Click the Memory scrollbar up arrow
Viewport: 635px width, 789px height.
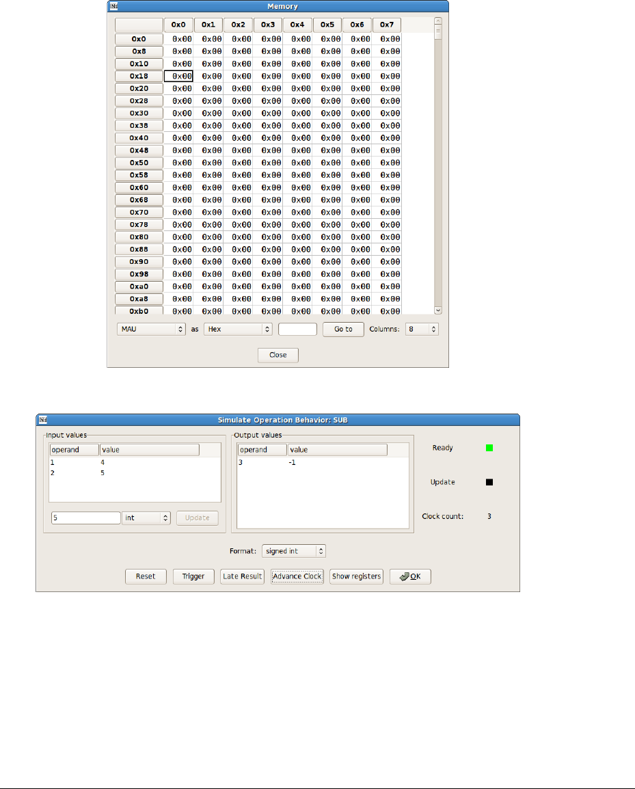pyautogui.click(x=437, y=21)
